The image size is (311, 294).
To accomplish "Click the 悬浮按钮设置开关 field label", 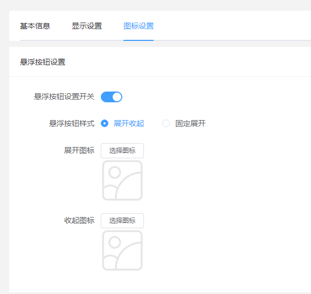I will pyautogui.click(x=64, y=97).
